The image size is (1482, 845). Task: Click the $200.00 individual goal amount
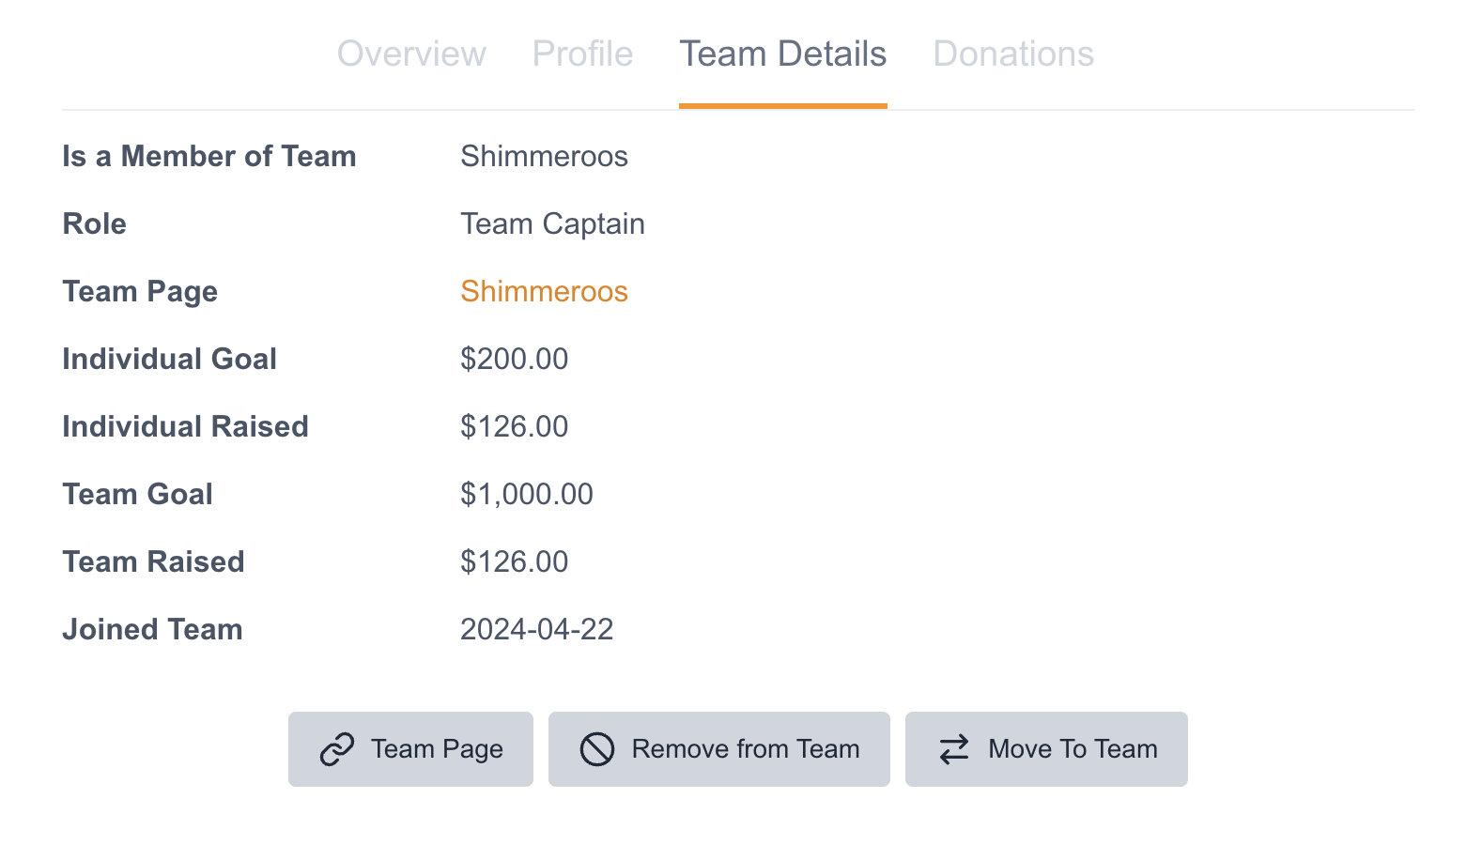point(514,360)
